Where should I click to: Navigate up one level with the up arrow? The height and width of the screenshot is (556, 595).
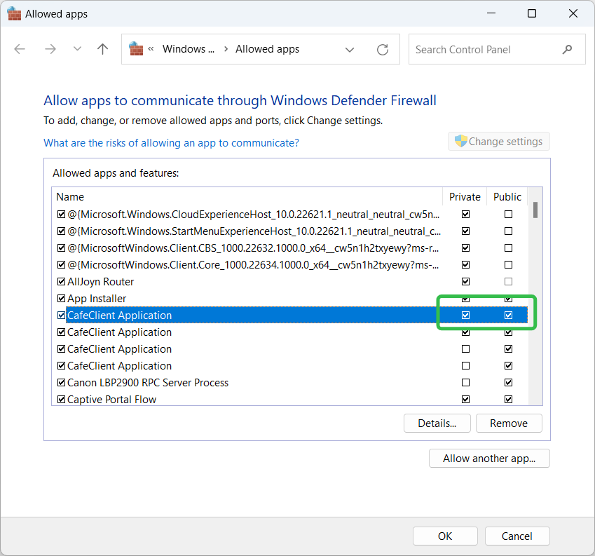pos(102,49)
